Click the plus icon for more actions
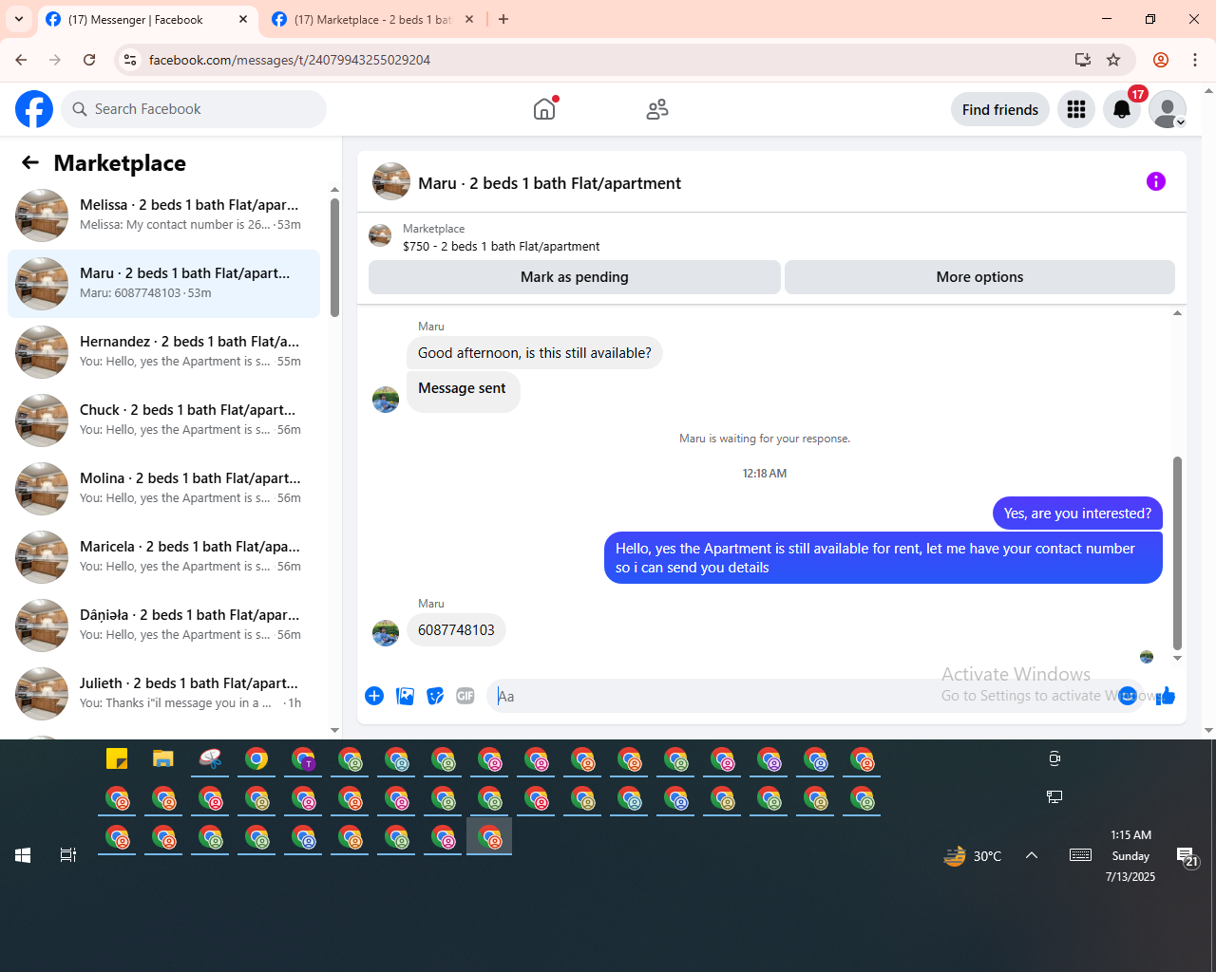1216x972 pixels. tap(374, 696)
